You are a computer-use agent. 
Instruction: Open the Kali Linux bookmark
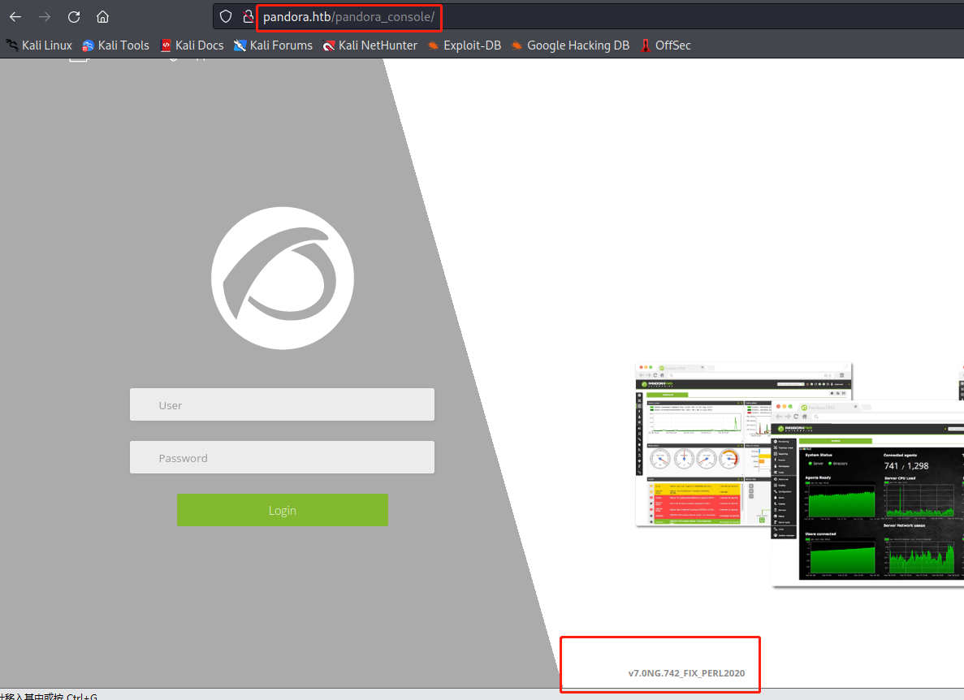[x=39, y=45]
